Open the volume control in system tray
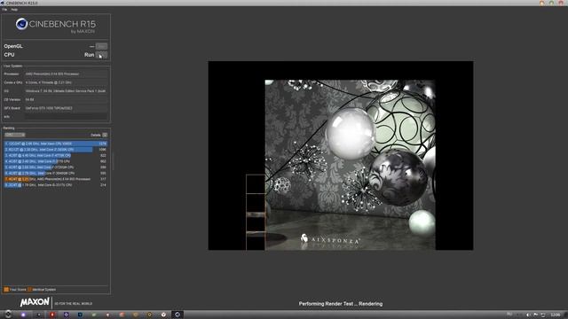The height and width of the screenshot is (319, 568). [528, 315]
